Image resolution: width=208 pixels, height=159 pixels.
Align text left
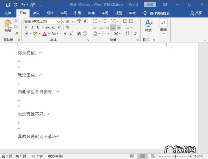(x=95, y=27)
